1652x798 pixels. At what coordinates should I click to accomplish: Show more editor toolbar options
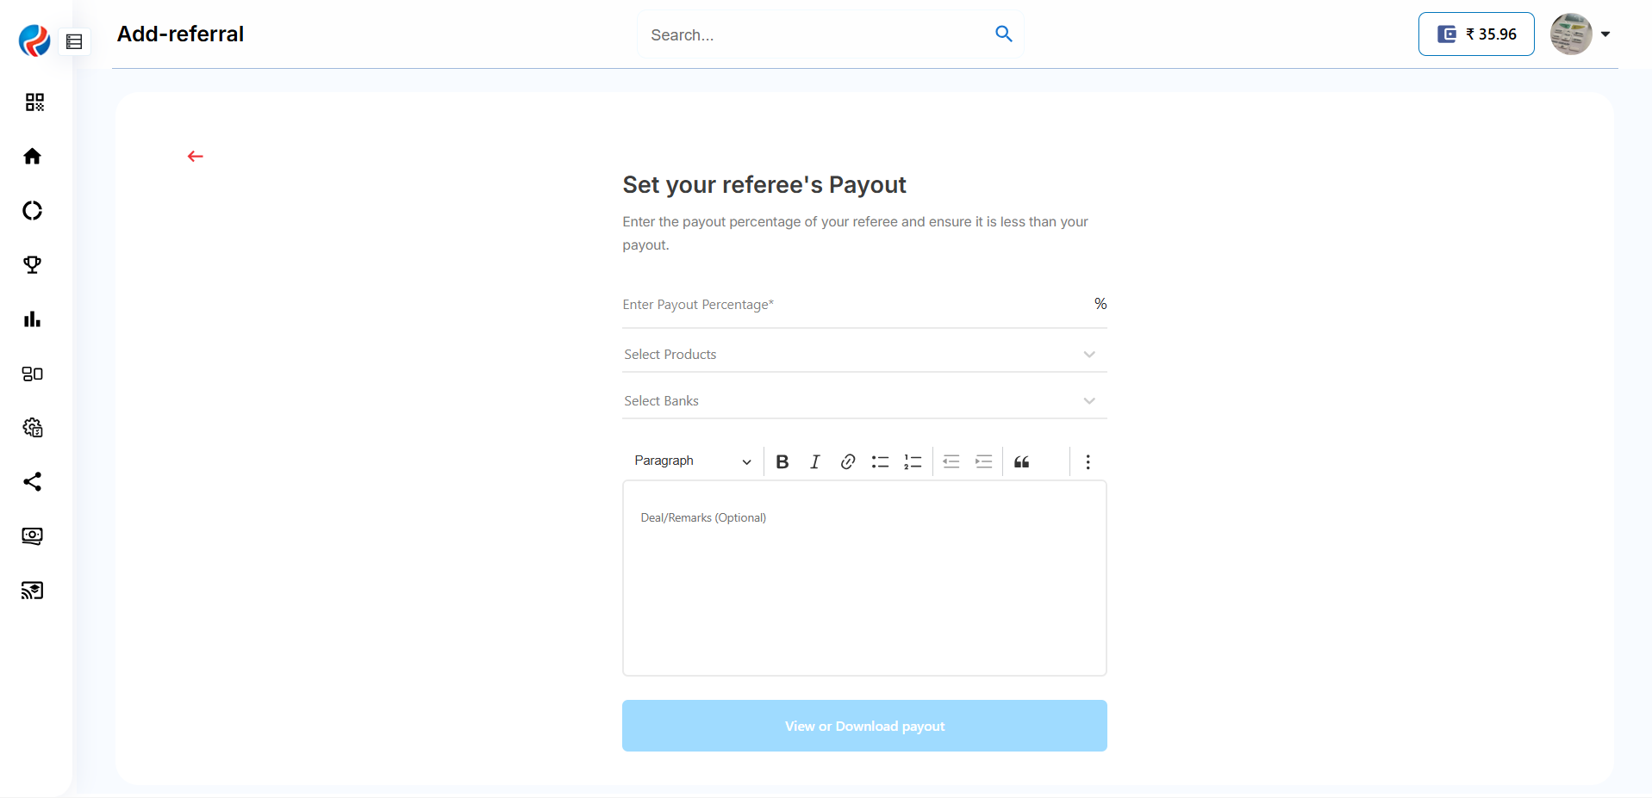tap(1088, 461)
